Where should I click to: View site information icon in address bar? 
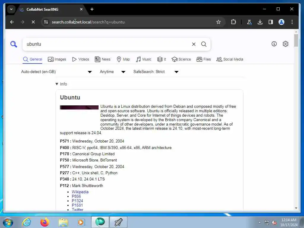coord(46,22)
